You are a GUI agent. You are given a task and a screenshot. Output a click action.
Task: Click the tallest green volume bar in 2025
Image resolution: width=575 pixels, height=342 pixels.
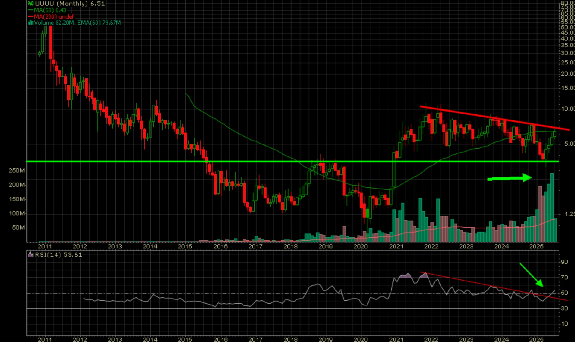click(x=552, y=207)
